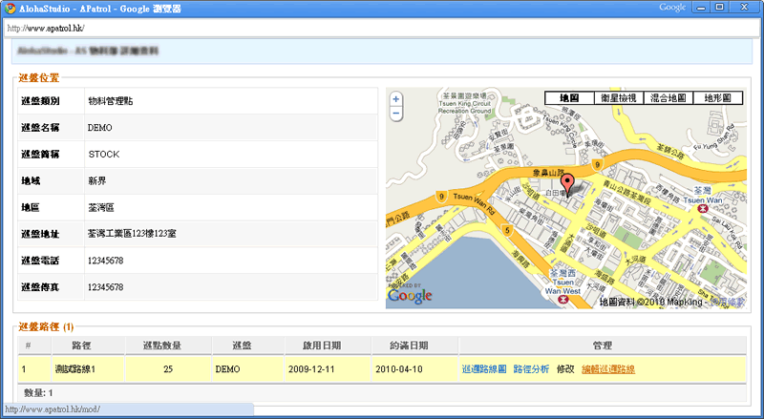This screenshot has height=419, width=764.
Task: Click Tsuen Wan Rd label on map
Action: point(474,203)
